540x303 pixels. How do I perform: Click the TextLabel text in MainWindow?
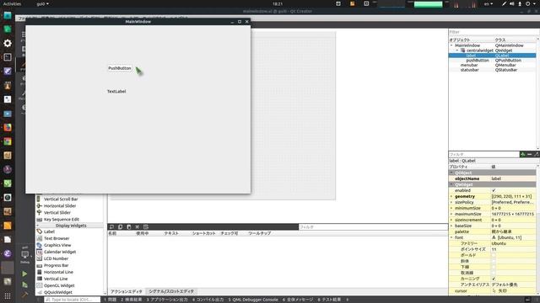(116, 92)
